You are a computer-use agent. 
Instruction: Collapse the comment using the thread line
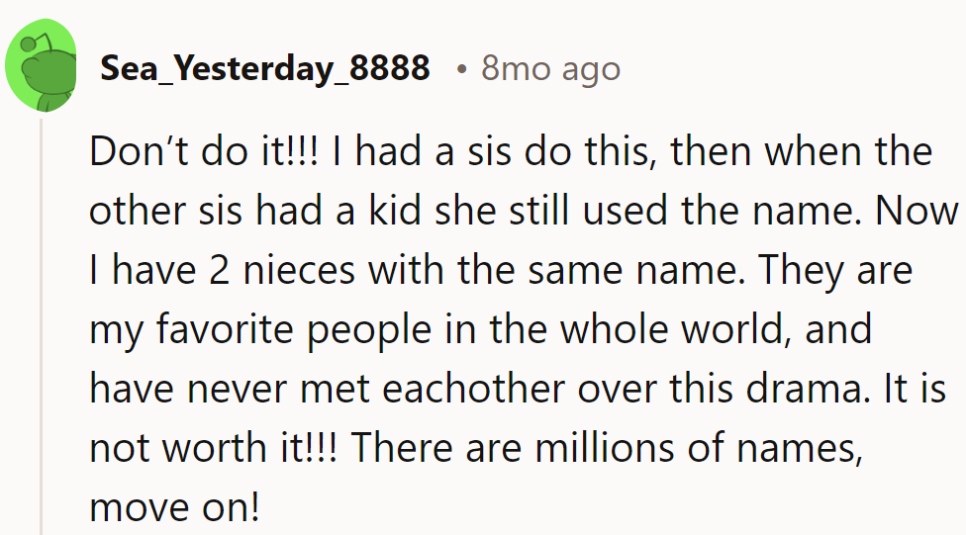pyautogui.click(x=41, y=326)
